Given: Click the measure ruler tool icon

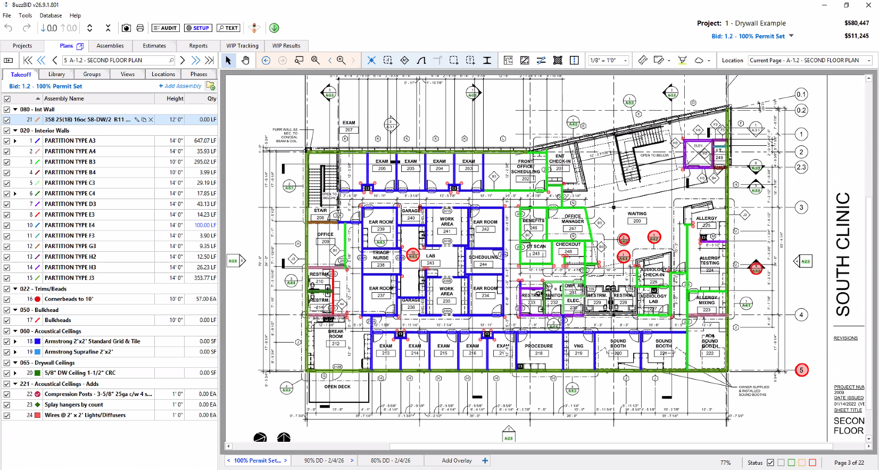Looking at the screenshot, I should click(x=642, y=60).
